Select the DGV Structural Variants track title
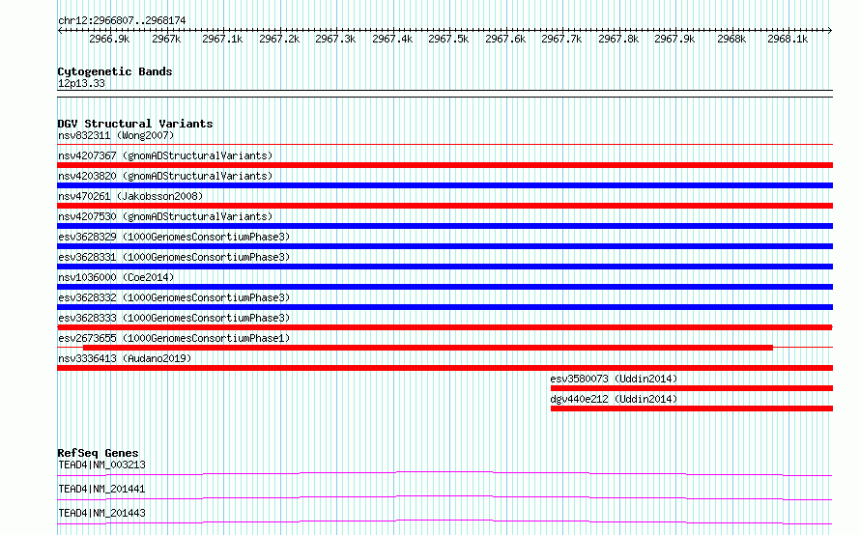Viewport: 860px width, 535px height. [135, 124]
